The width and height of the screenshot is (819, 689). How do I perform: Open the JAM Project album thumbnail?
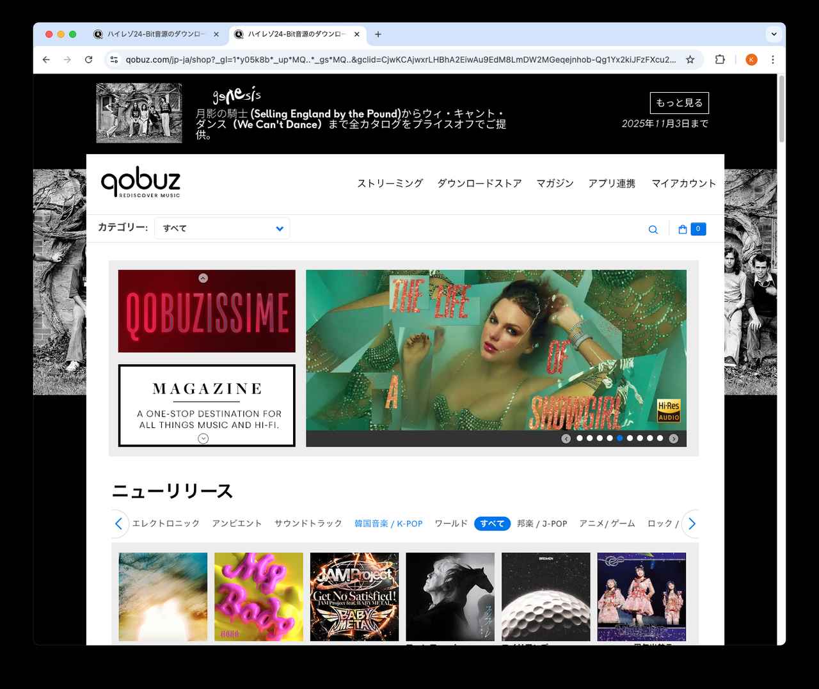pyautogui.click(x=354, y=596)
